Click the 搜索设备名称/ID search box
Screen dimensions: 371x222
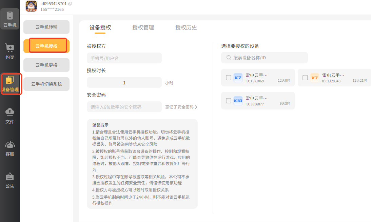point(265,58)
